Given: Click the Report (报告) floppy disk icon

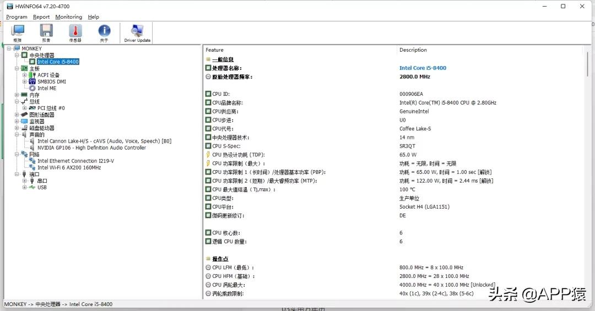Looking at the screenshot, I should (46, 32).
